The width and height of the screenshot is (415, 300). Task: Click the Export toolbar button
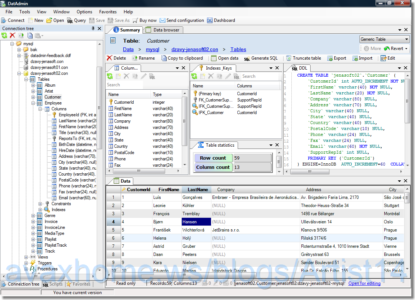coord(337,58)
